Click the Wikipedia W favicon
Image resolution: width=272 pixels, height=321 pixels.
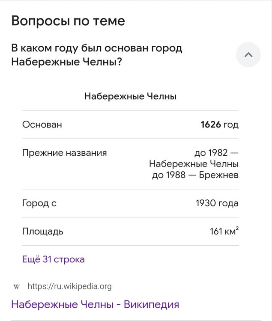pos(17,286)
